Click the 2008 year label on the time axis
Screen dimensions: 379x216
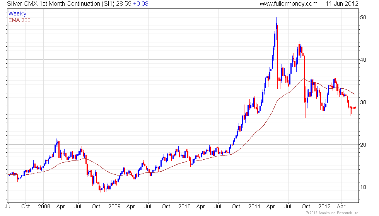pyautogui.click(x=44, y=206)
